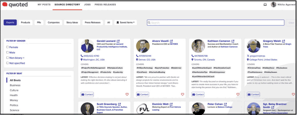The height and width of the screenshot is (115, 297).
Task: Open the SKYDEX company link
Action: click(x=174, y=44)
